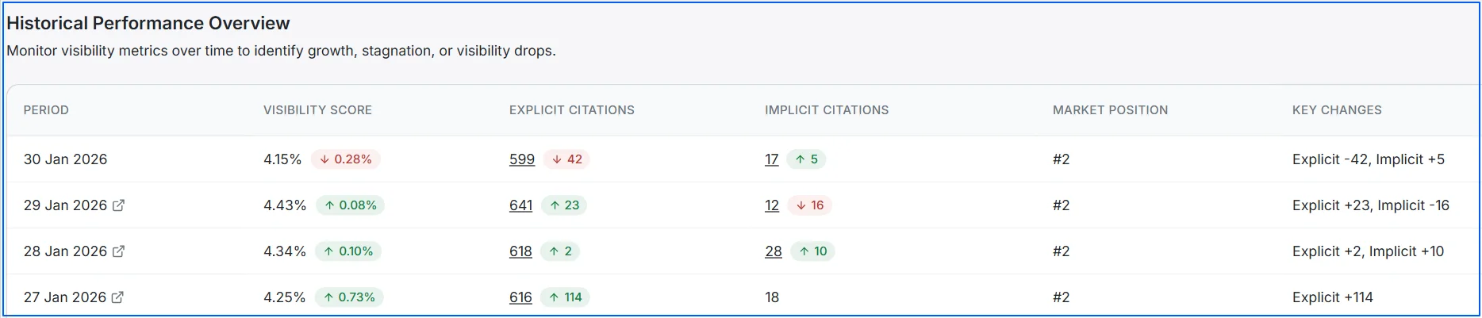Click the red down 42 citations badge

[x=567, y=159]
